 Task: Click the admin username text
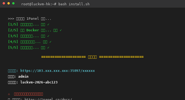click(x=23, y=77)
